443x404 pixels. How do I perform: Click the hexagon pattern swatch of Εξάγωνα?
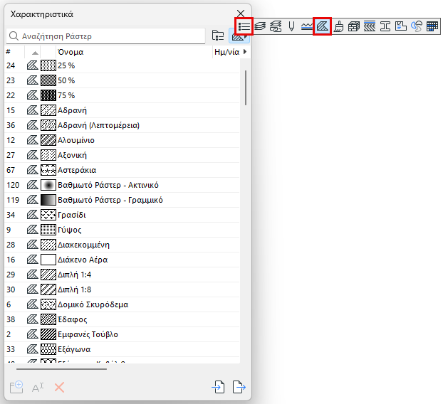(48, 349)
